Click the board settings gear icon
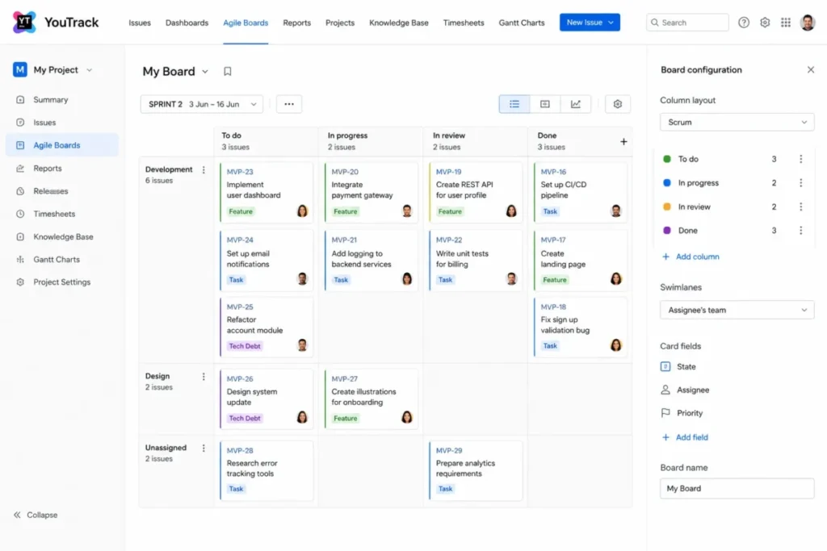 (618, 104)
